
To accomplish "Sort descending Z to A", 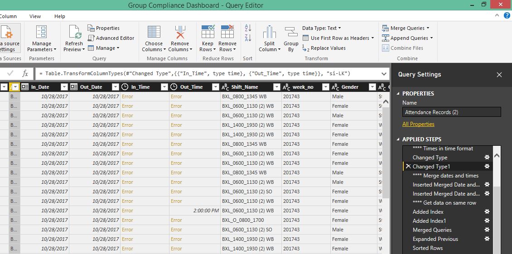I will pyautogui.click(x=248, y=38).
